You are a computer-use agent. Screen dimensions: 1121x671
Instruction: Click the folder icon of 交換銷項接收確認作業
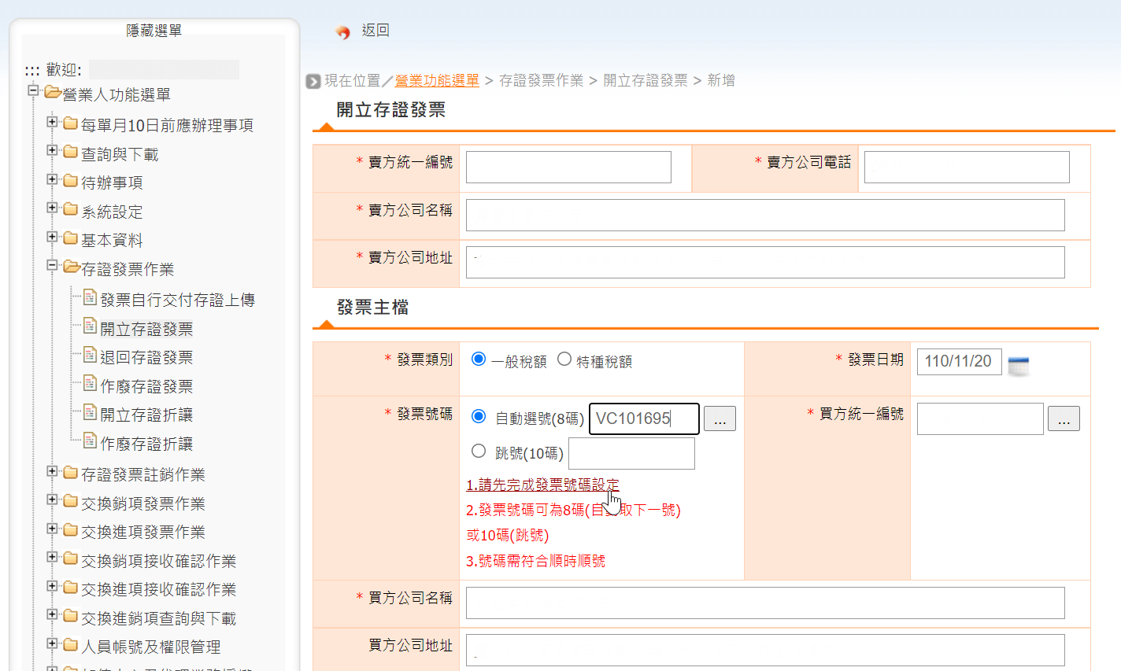coord(71,559)
